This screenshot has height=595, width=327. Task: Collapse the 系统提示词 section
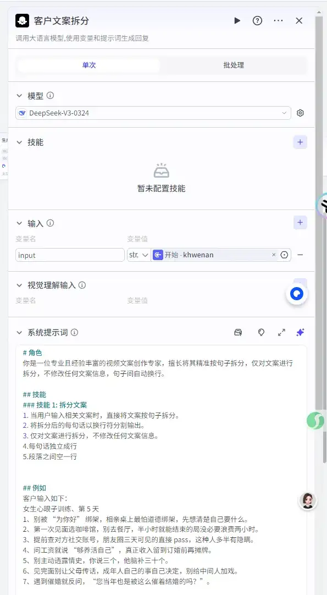click(x=19, y=333)
